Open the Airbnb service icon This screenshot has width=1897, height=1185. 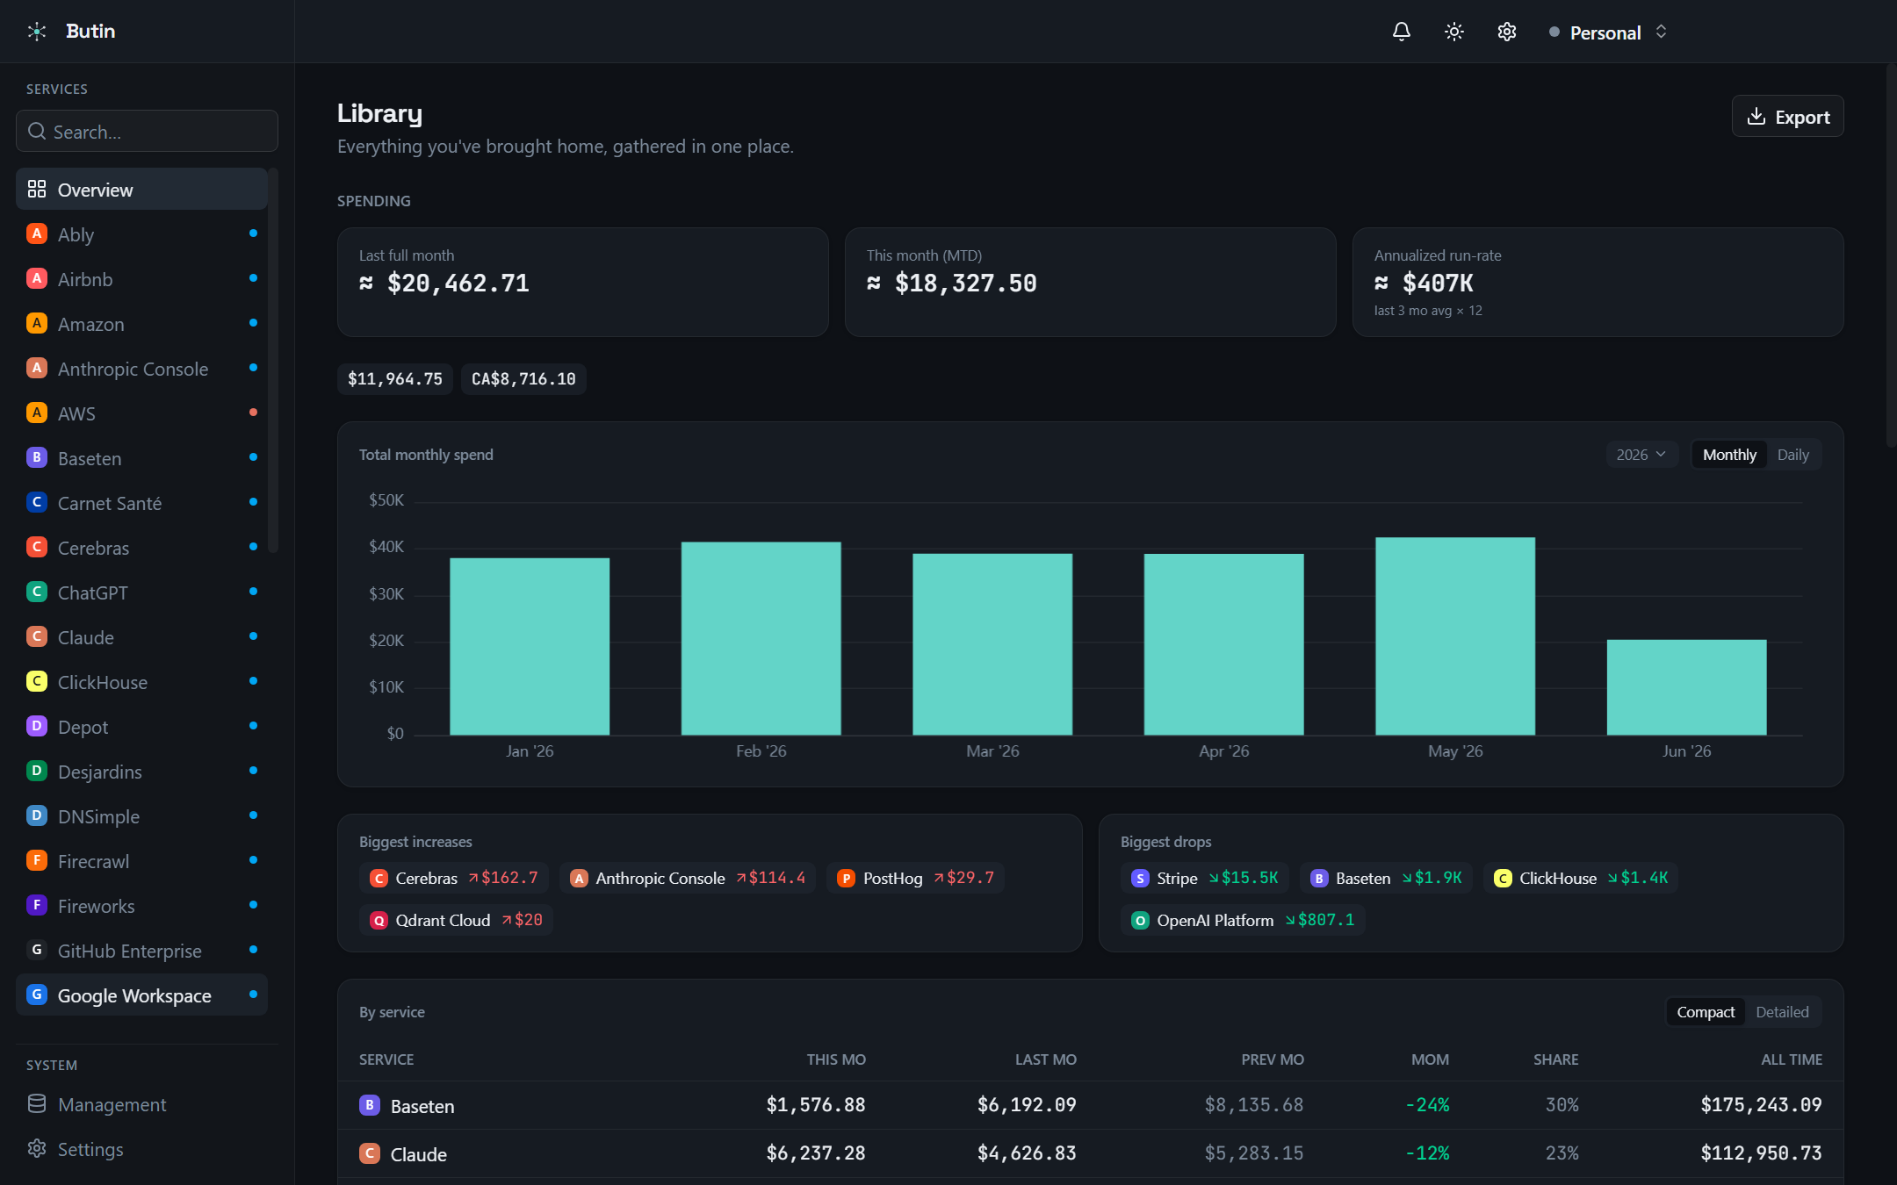(37, 278)
